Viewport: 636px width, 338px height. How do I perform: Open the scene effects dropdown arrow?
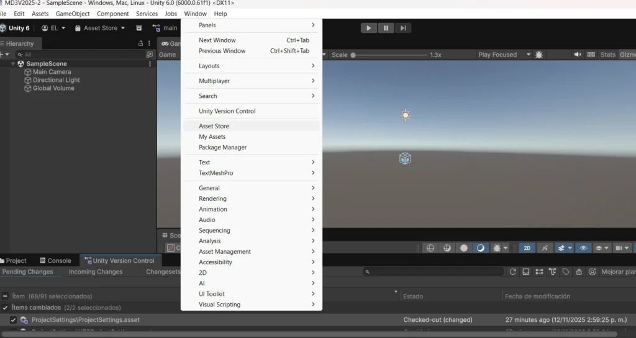point(570,247)
